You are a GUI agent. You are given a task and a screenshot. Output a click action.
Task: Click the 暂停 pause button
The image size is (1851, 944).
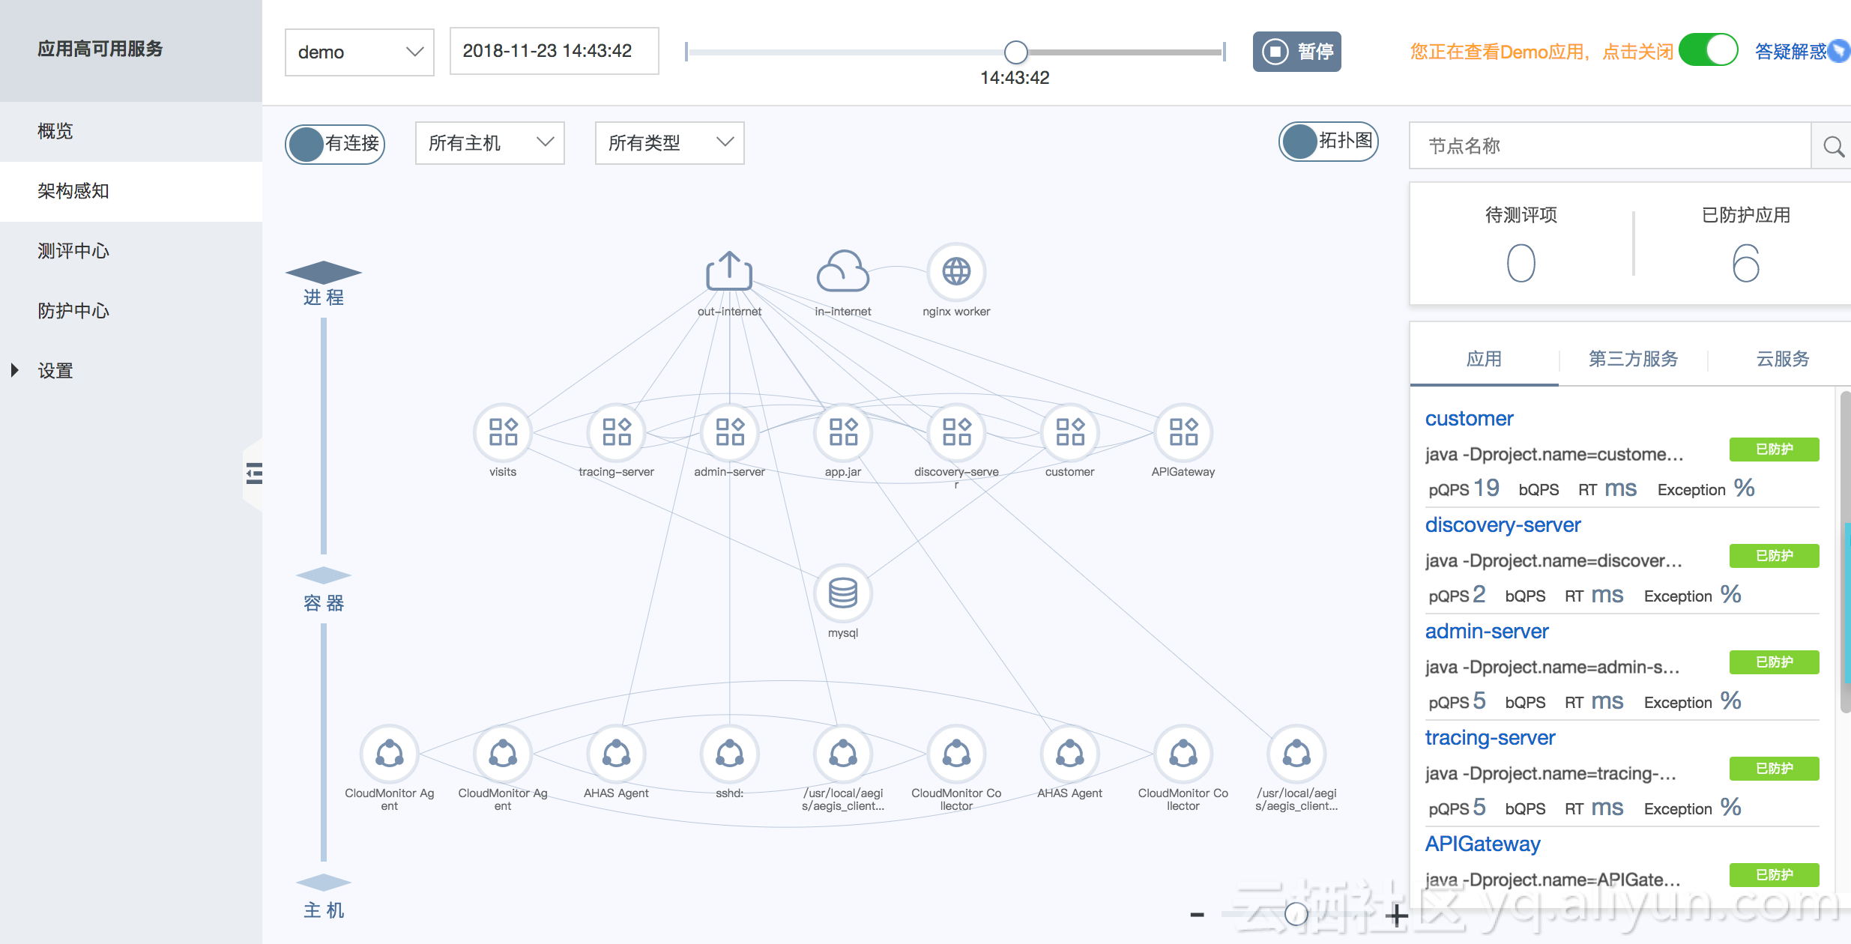[x=1296, y=51]
